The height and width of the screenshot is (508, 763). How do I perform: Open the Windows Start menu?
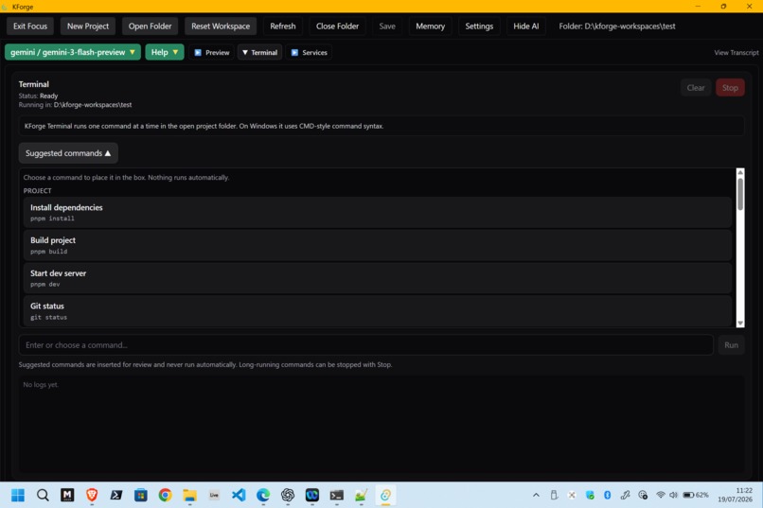tap(18, 495)
